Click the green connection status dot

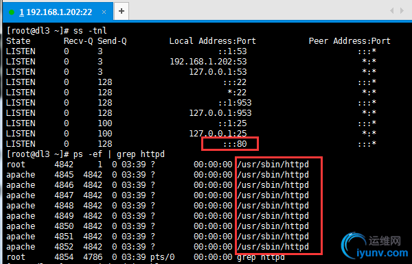point(12,12)
